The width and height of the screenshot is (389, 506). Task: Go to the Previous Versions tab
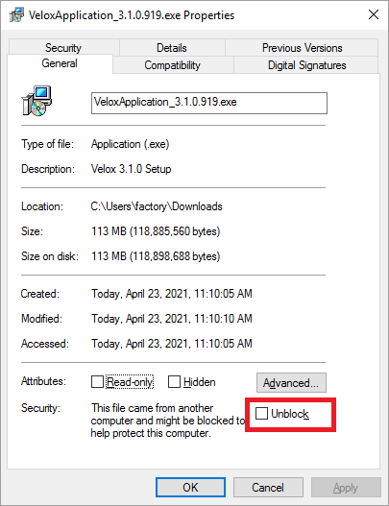(302, 48)
